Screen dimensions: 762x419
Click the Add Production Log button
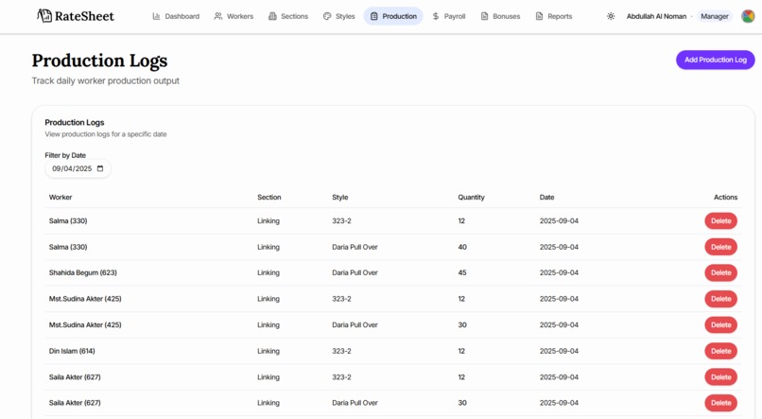tap(716, 60)
